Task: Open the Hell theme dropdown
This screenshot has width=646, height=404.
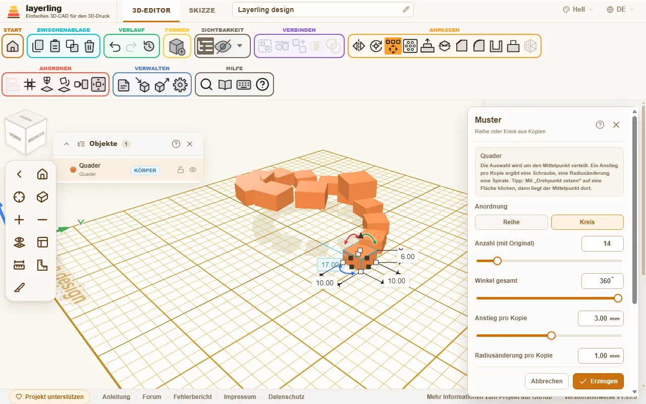Action: coord(578,10)
